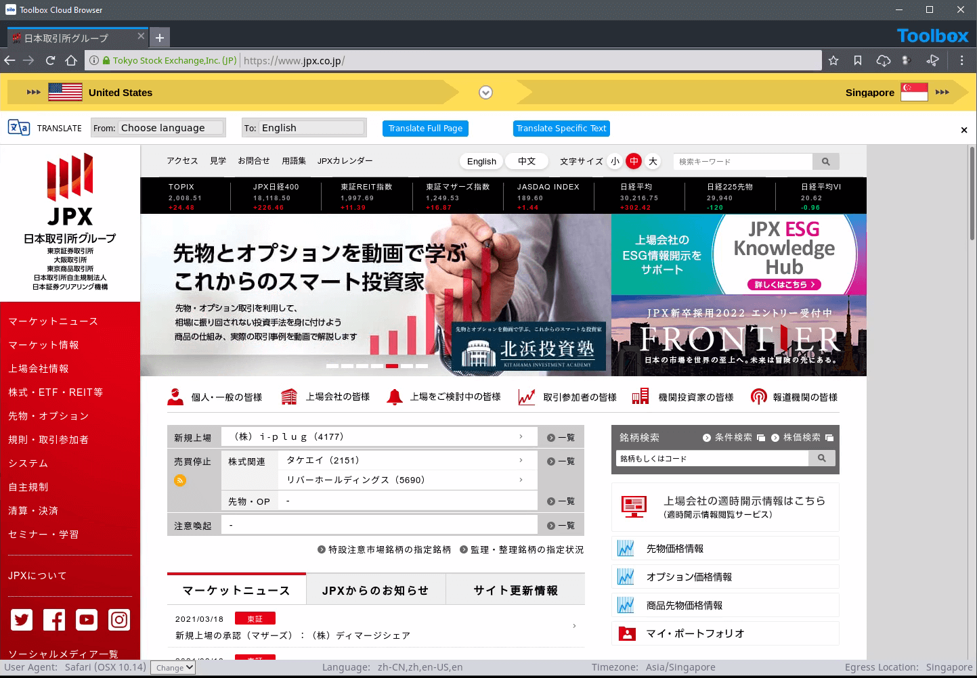The height and width of the screenshot is (678, 977).
Task: Open JPX ESG Knowledge Hub banner
Action: point(739,254)
